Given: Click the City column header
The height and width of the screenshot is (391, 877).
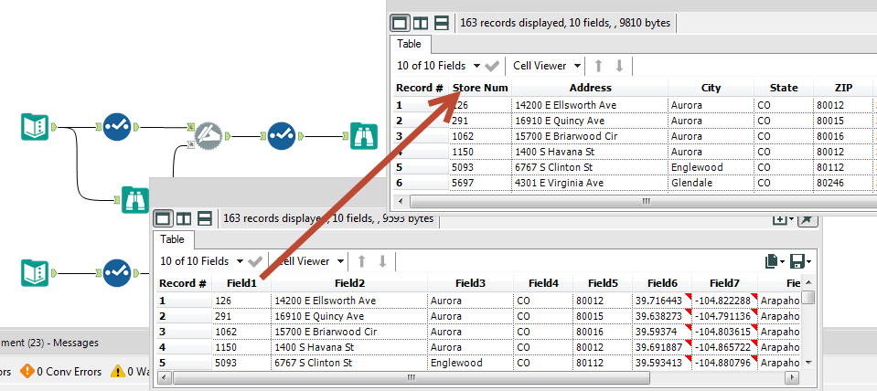Looking at the screenshot, I should click(x=711, y=88).
